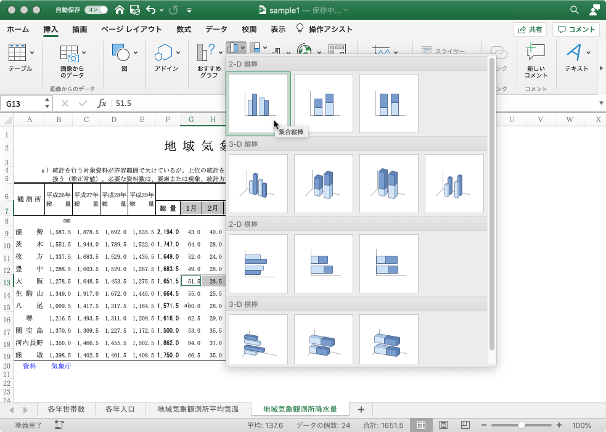The height and width of the screenshot is (432, 606).
Task: Open the Data (データ) tab
Action: click(x=216, y=30)
